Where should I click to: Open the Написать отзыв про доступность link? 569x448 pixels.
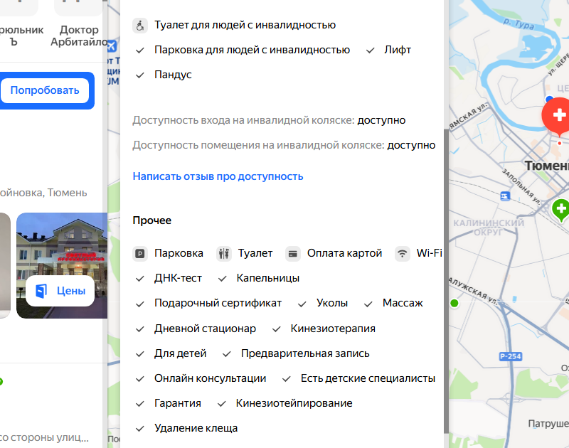coord(218,176)
